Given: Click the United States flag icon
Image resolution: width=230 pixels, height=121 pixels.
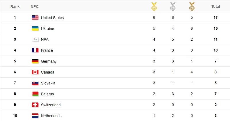Looking at the screenshot, I should click(x=35, y=18).
